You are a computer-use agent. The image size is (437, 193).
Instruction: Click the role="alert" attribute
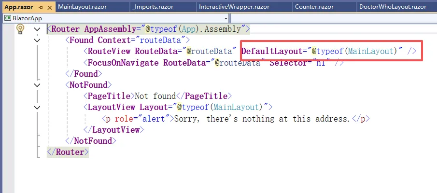pos(144,119)
